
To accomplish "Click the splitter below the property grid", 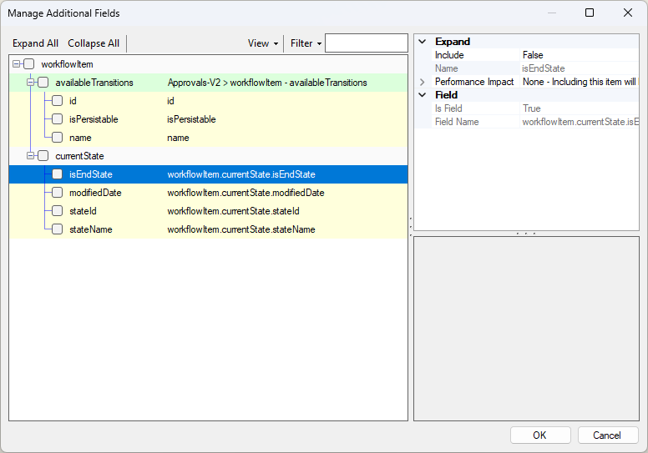I will [x=526, y=234].
